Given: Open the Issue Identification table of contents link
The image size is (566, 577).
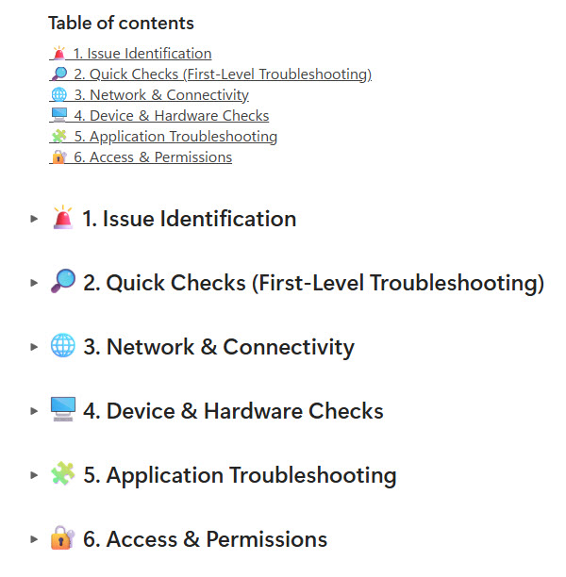Looking at the screenshot, I should 142,54.
